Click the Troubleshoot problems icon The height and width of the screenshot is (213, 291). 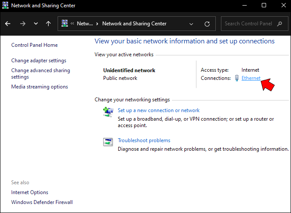click(107, 142)
